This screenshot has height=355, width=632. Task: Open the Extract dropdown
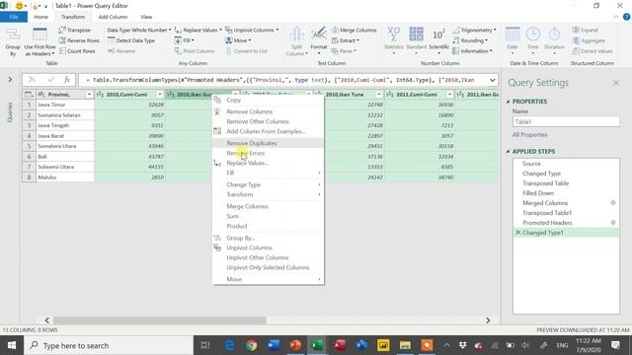pos(345,40)
